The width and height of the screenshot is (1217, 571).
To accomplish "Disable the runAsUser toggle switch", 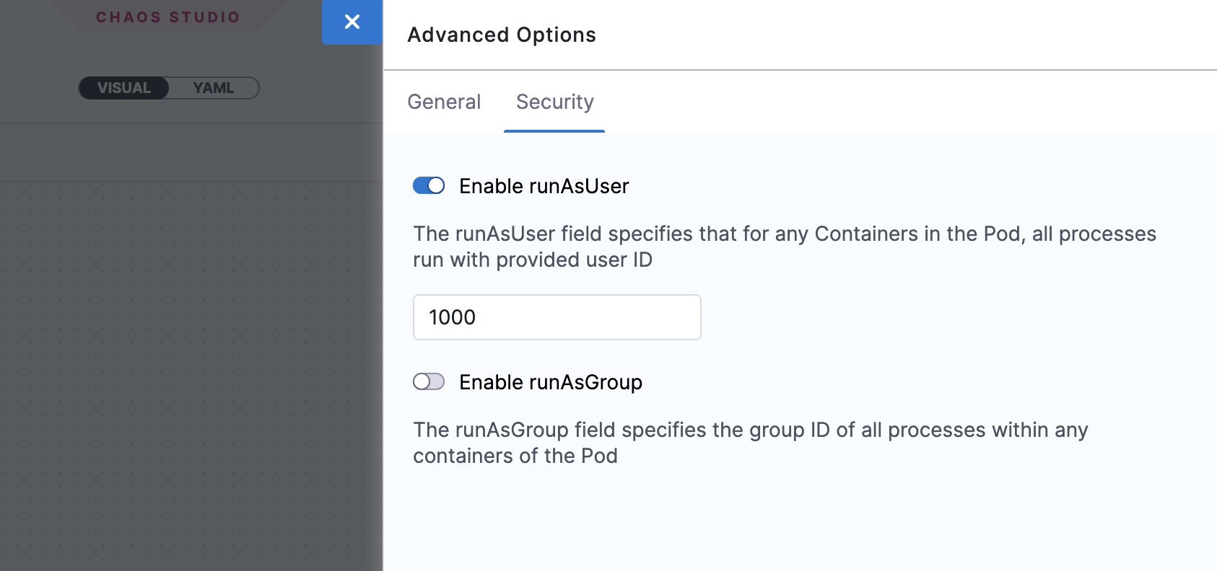I will pyautogui.click(x=429, y=186).
